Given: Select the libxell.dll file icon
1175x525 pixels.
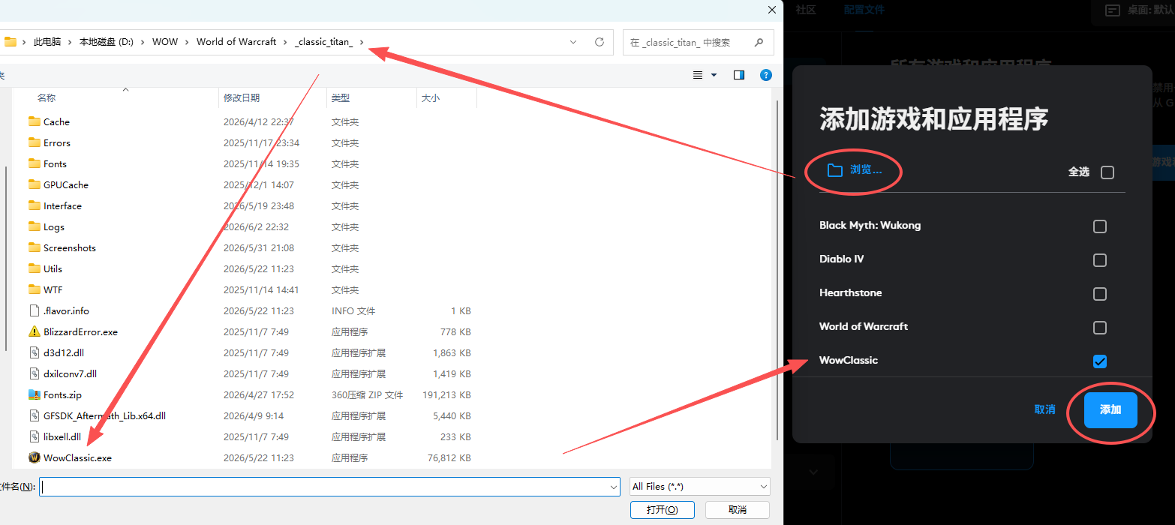Looking at the screenshot, I should (x=34, y=436).
